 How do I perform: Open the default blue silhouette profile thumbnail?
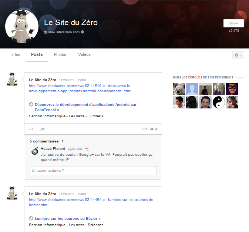pos(192,89)
